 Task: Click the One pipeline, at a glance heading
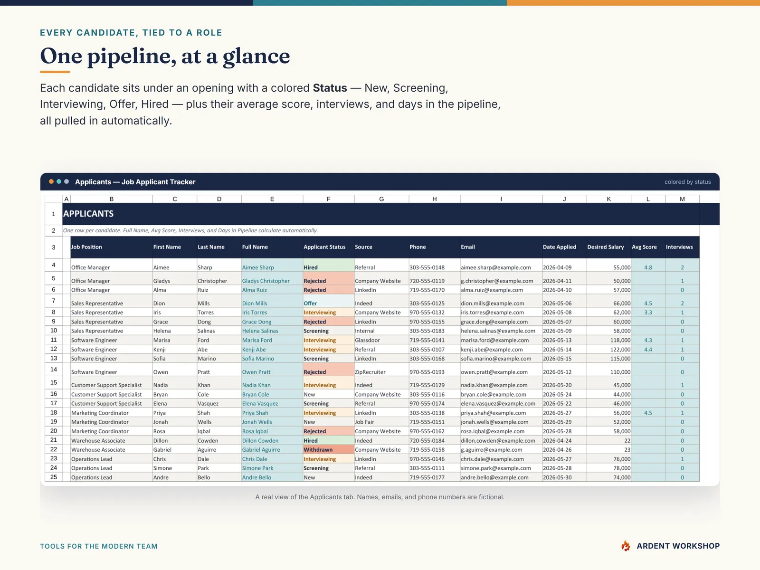(x=165, y=56)
